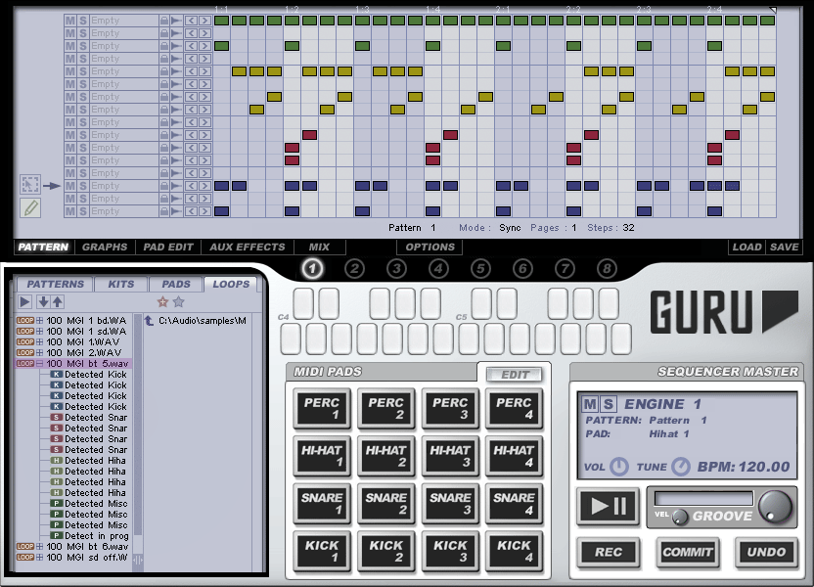Click the audition play icon in loop browser
814x587 pixels.
24,301
